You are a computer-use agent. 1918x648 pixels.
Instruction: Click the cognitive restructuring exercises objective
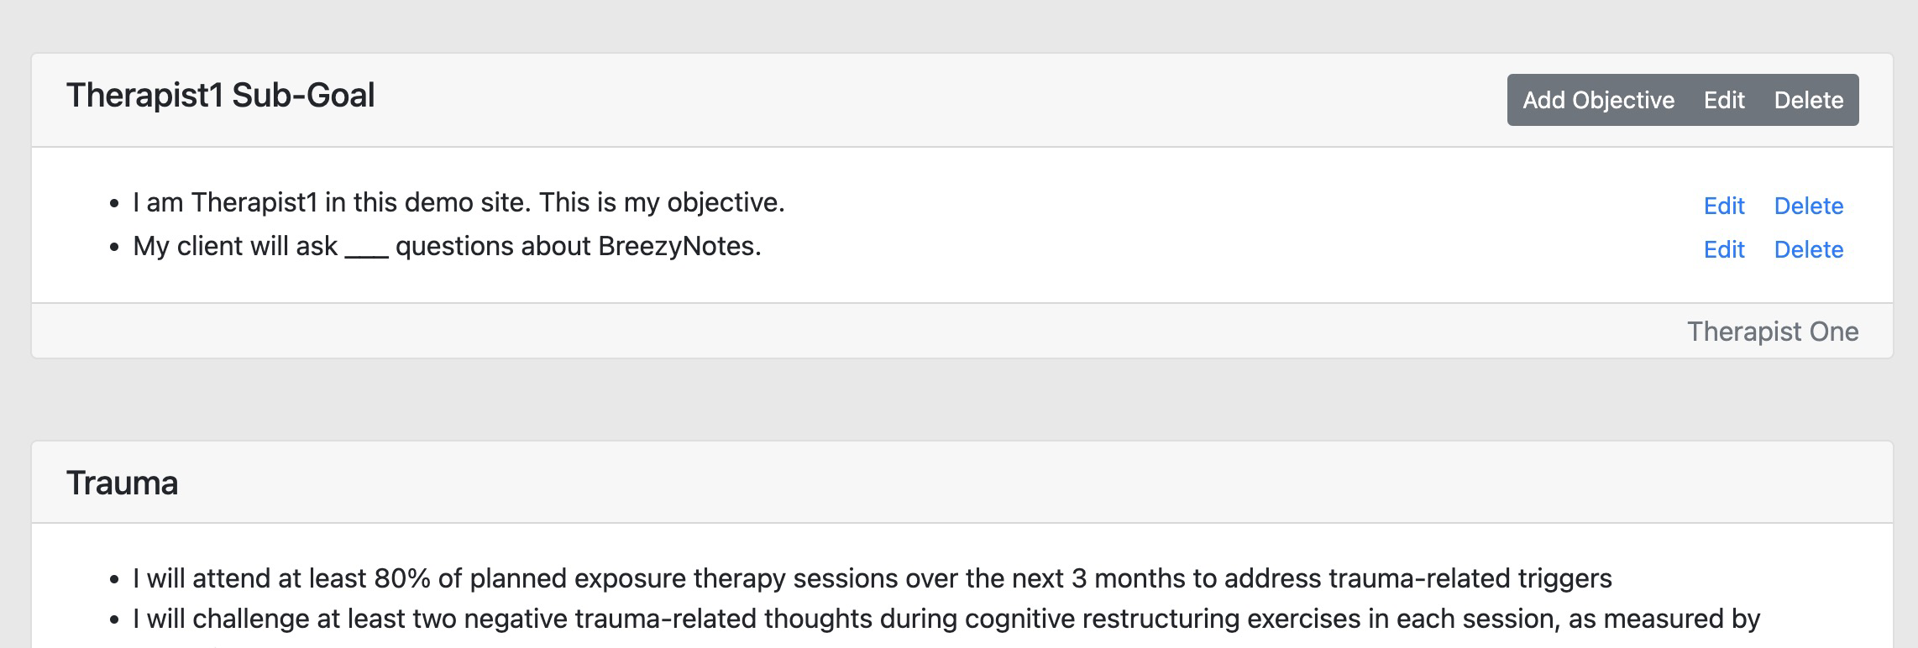(x=946, y=619)
